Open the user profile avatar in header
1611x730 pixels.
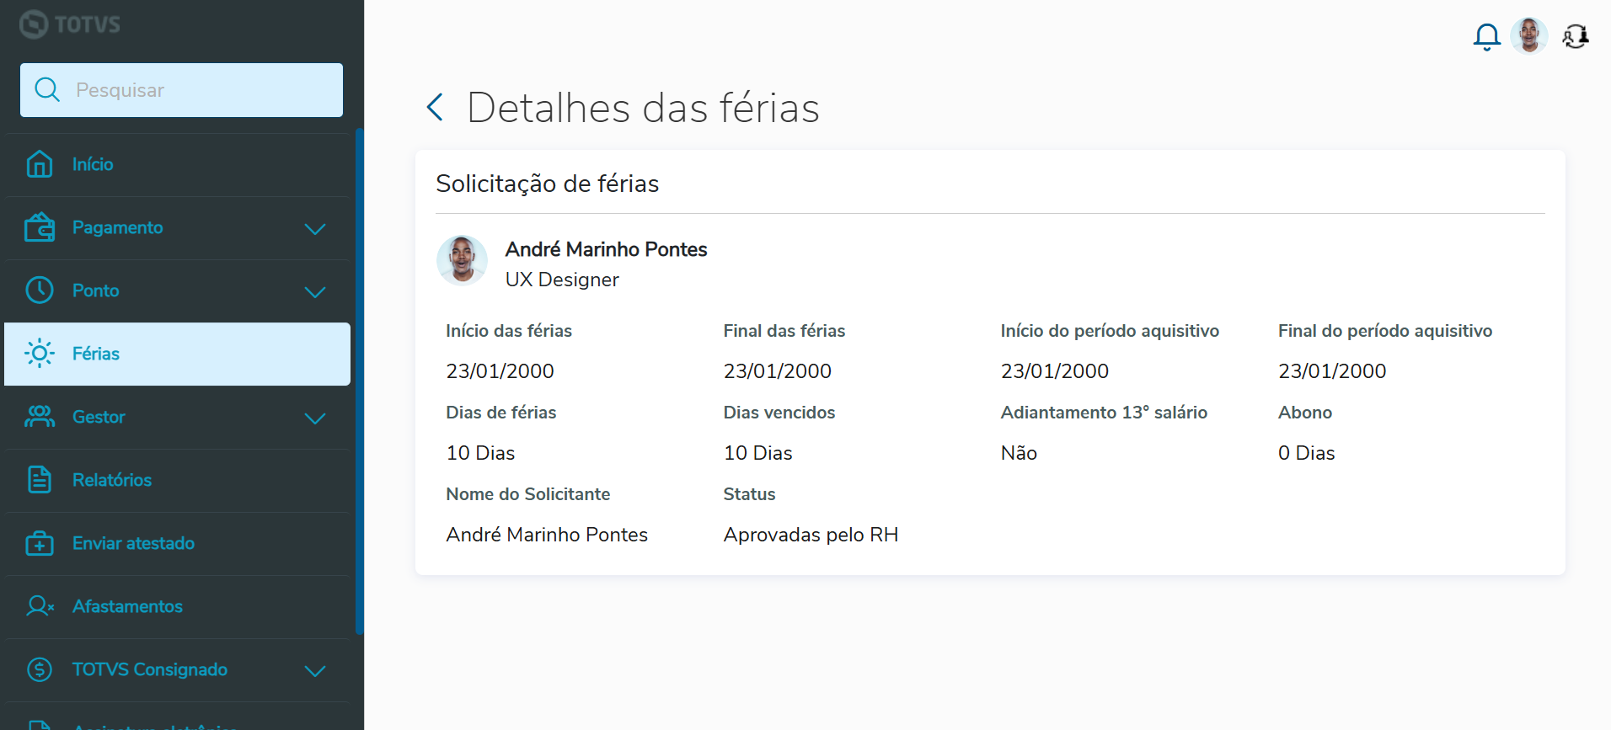(x=1528, y=36)
